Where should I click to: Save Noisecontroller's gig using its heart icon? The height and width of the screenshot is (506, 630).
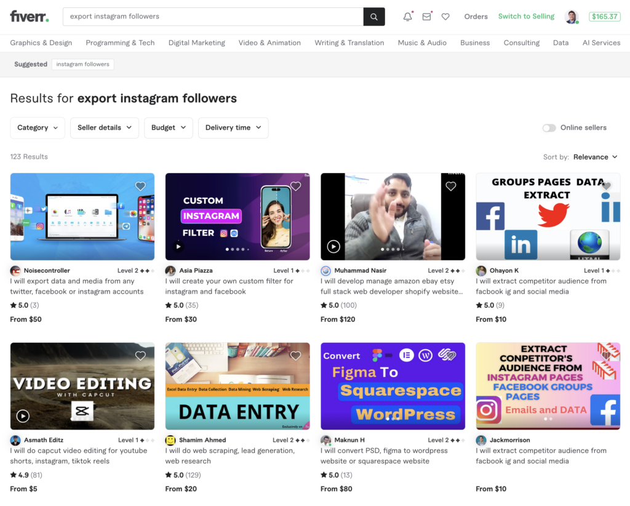click(140, 186)
